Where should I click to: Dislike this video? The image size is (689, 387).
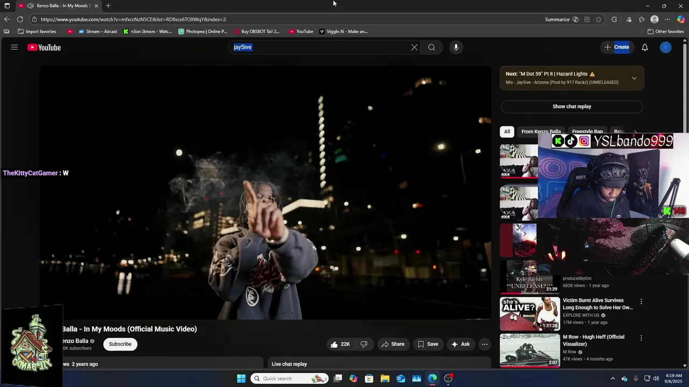(x=364, y=344)
